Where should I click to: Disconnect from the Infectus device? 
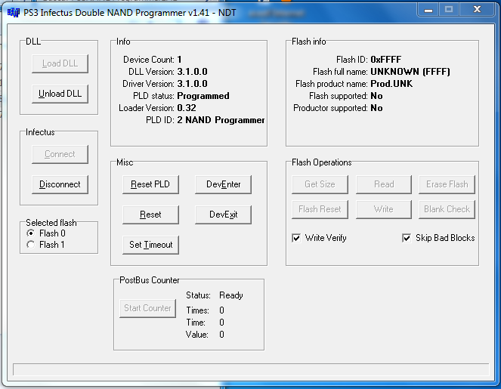[x=60, y=184]
